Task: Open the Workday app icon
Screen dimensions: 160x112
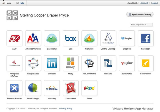Action: click(x=52, y=88)
